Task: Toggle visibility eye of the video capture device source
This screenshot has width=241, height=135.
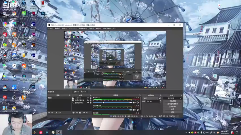Action: [x=88, y=100]
